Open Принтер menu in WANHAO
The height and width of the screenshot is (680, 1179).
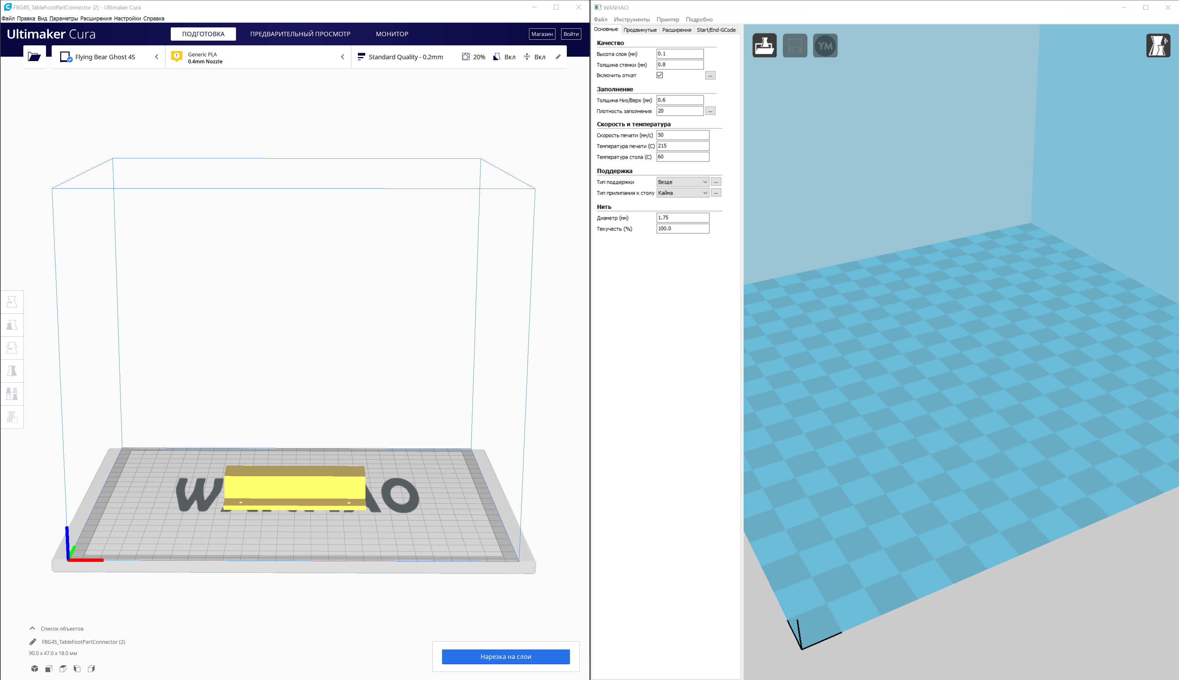point(668,20)
